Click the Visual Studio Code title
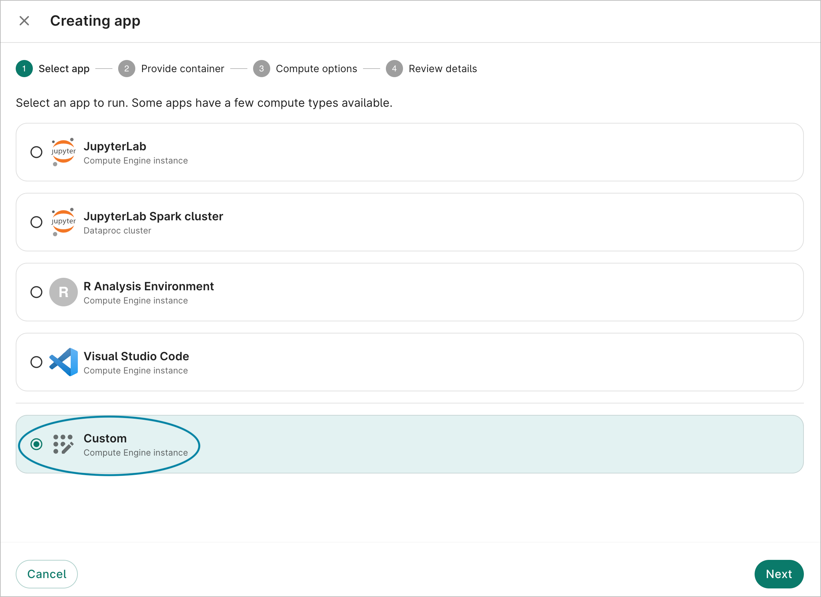 point(136,356)
